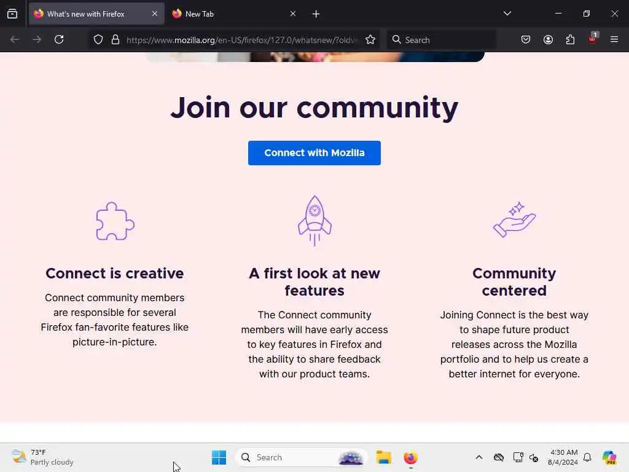629x472 pixels.
Task: Click A first look at new features heading
Action: click(314, 281)
